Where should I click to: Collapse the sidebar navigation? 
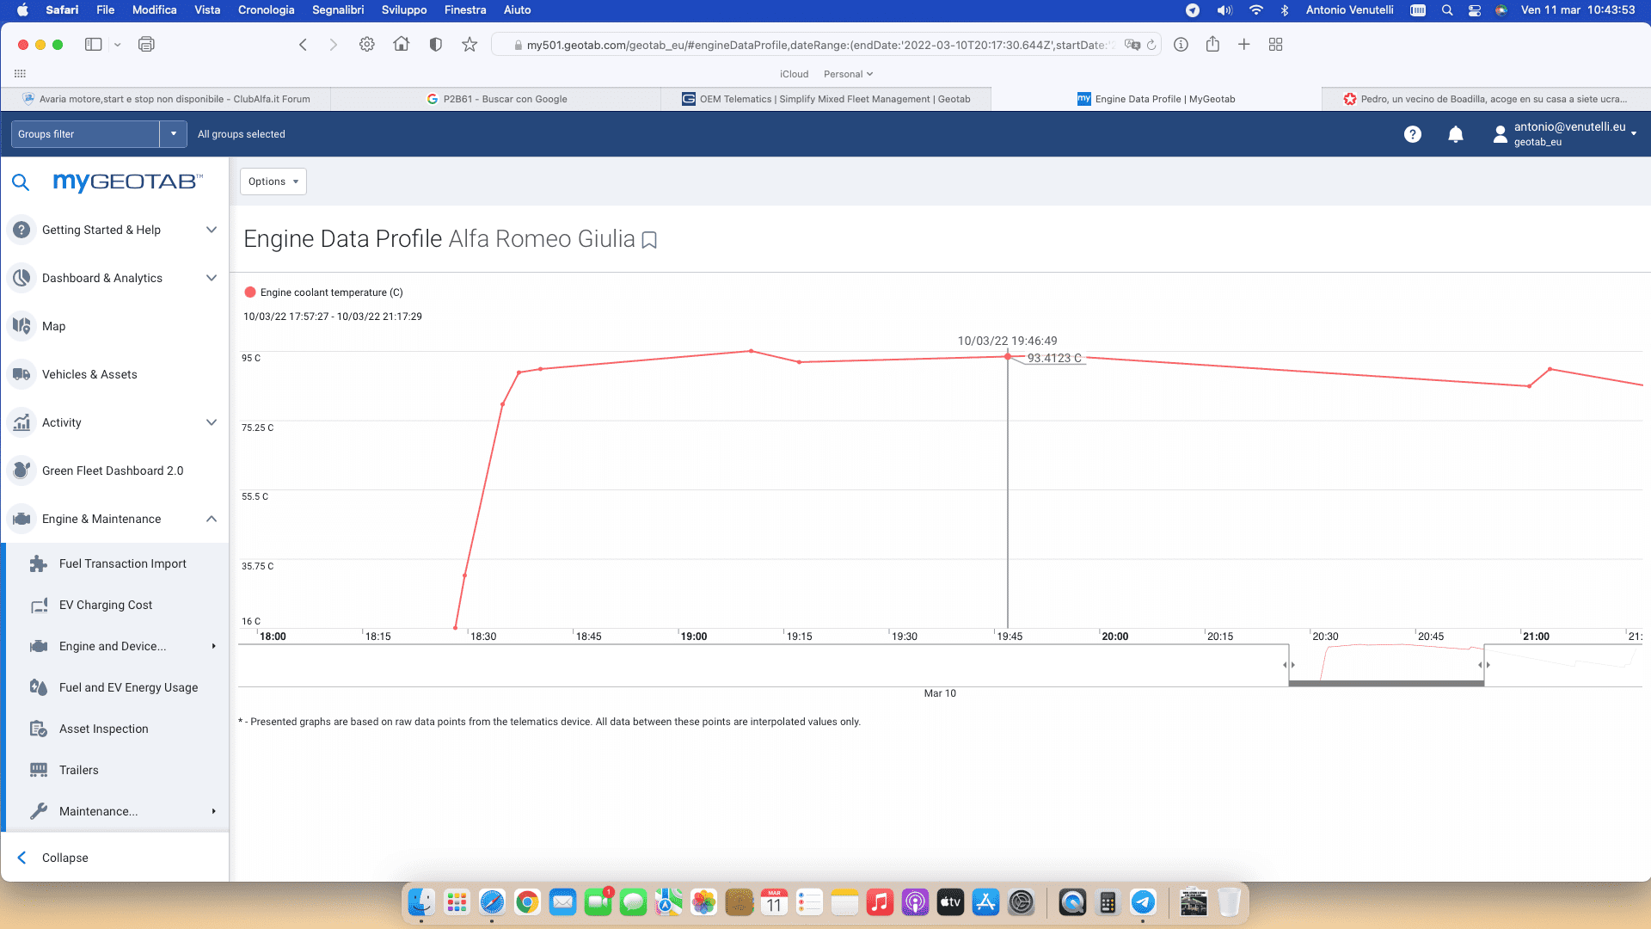click(x=53, y=858)
